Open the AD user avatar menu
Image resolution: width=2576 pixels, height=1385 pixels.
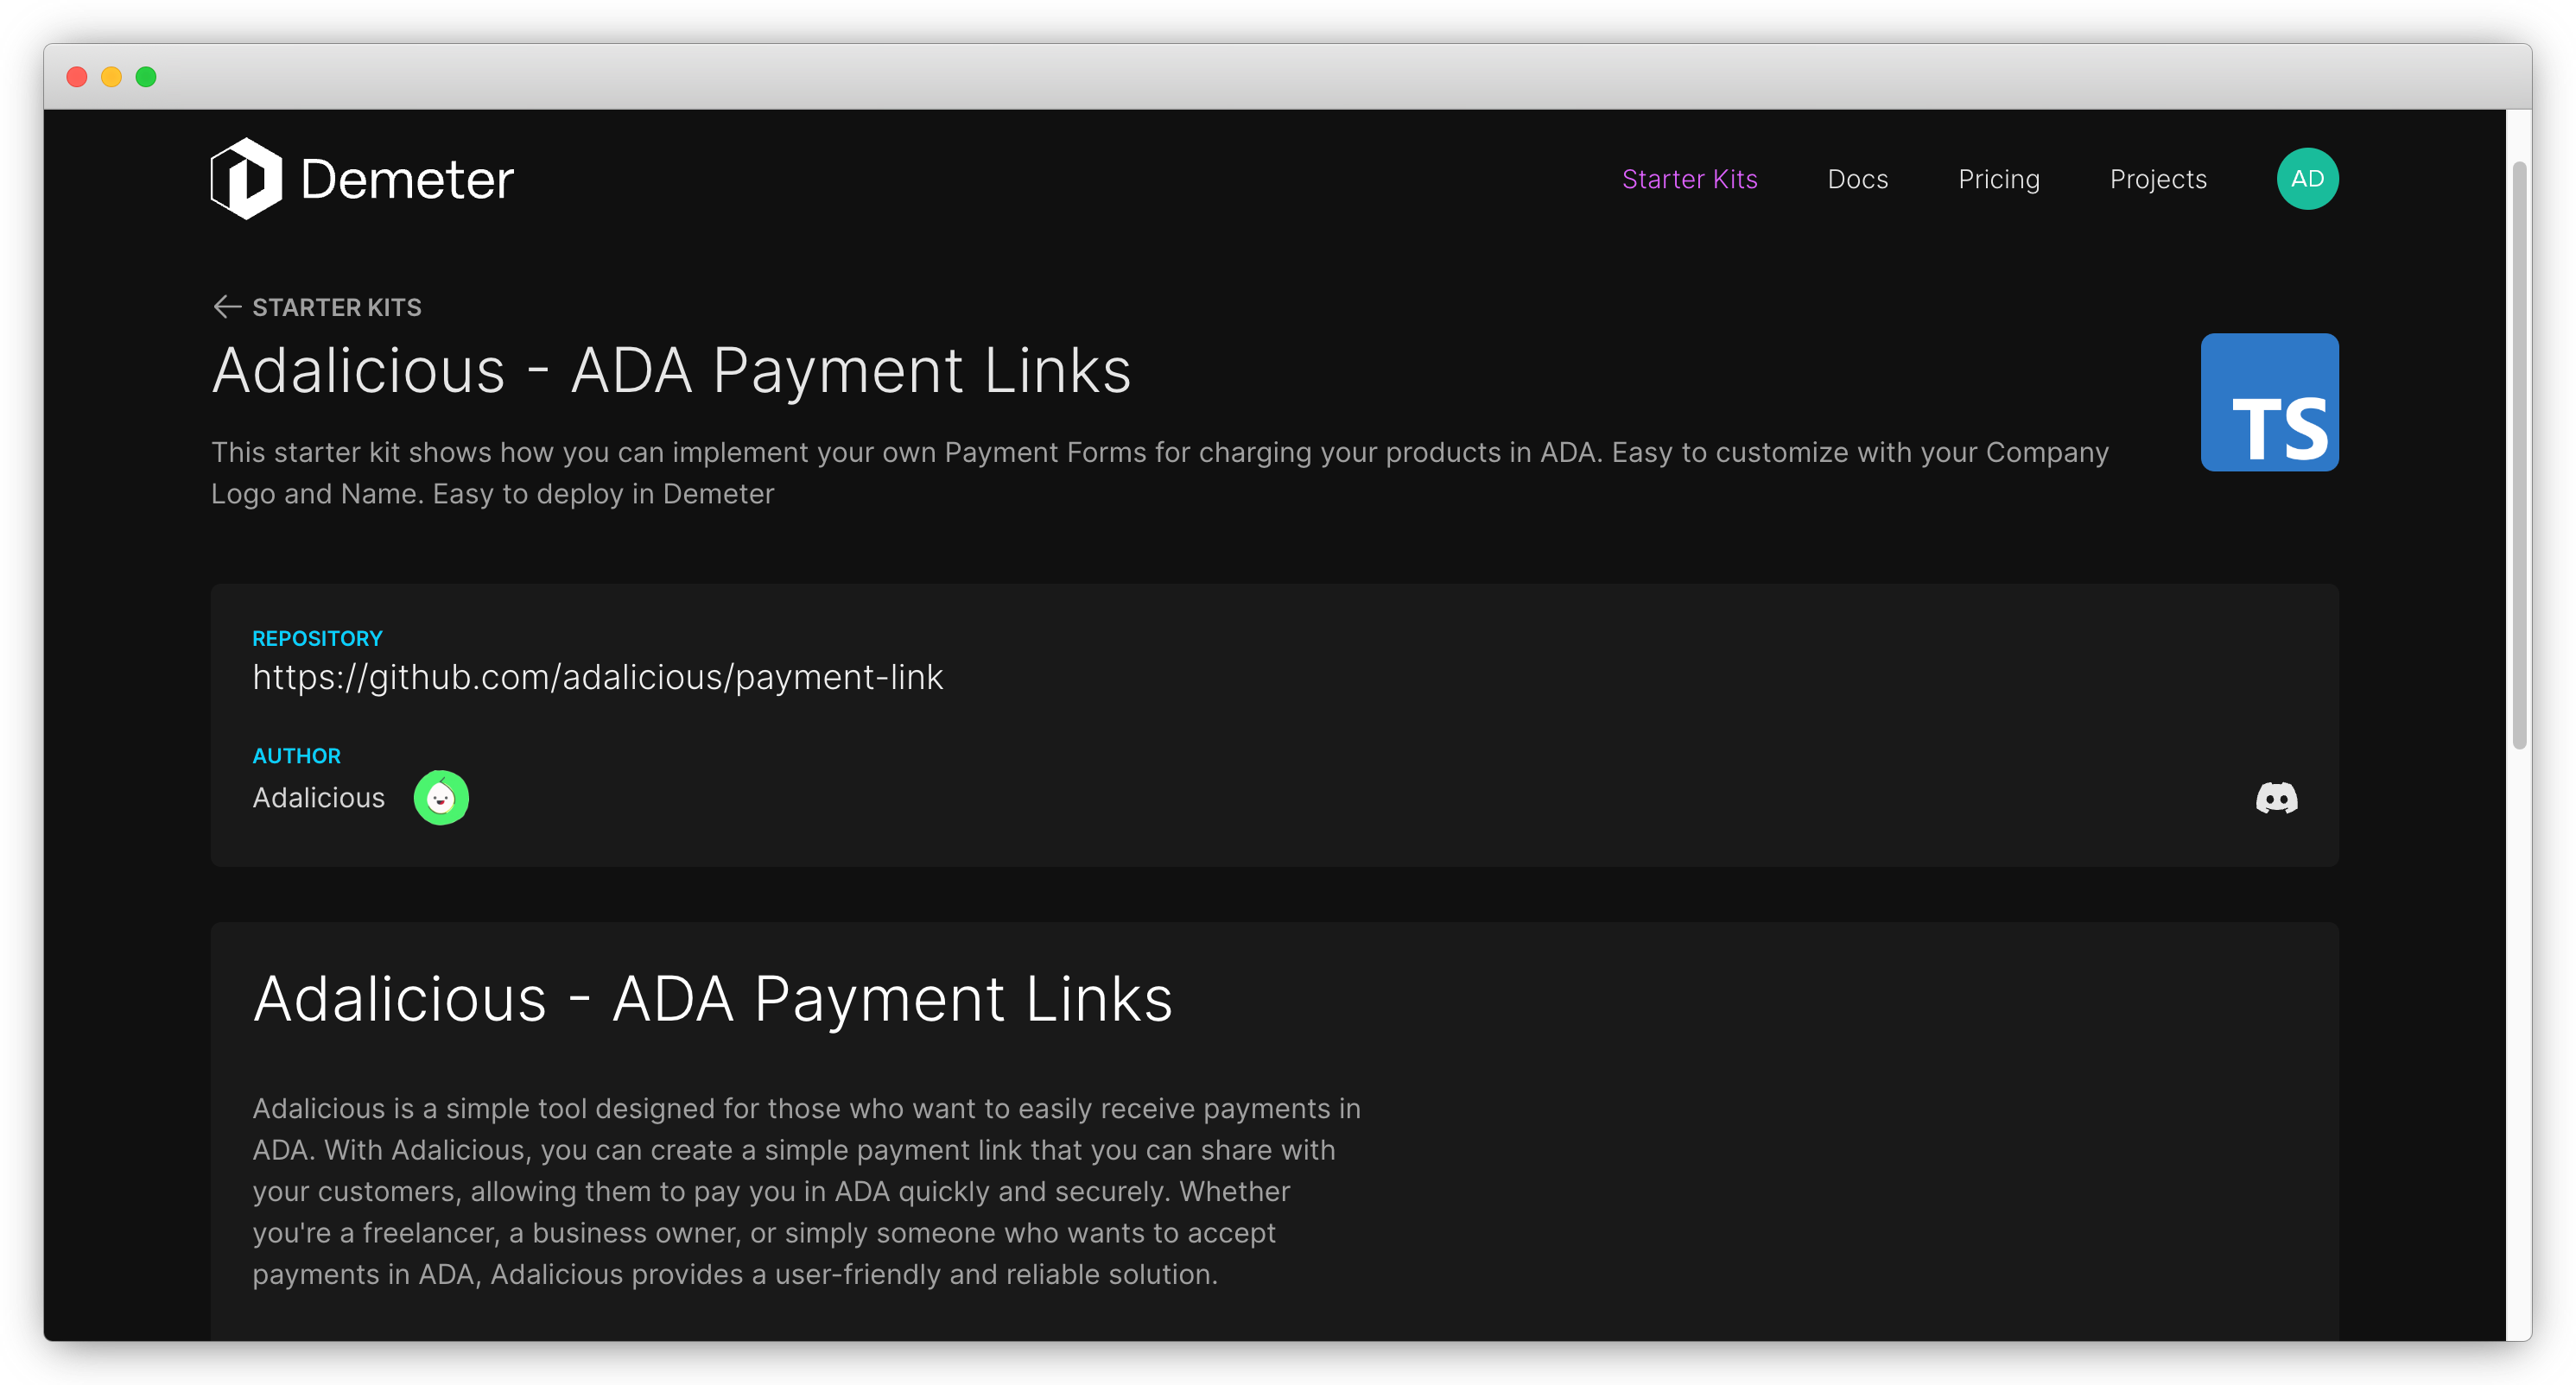[x=2307, y=179]
